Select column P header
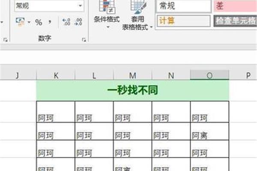Viewport: 257px width, 171px height. (x=243, y=75)
